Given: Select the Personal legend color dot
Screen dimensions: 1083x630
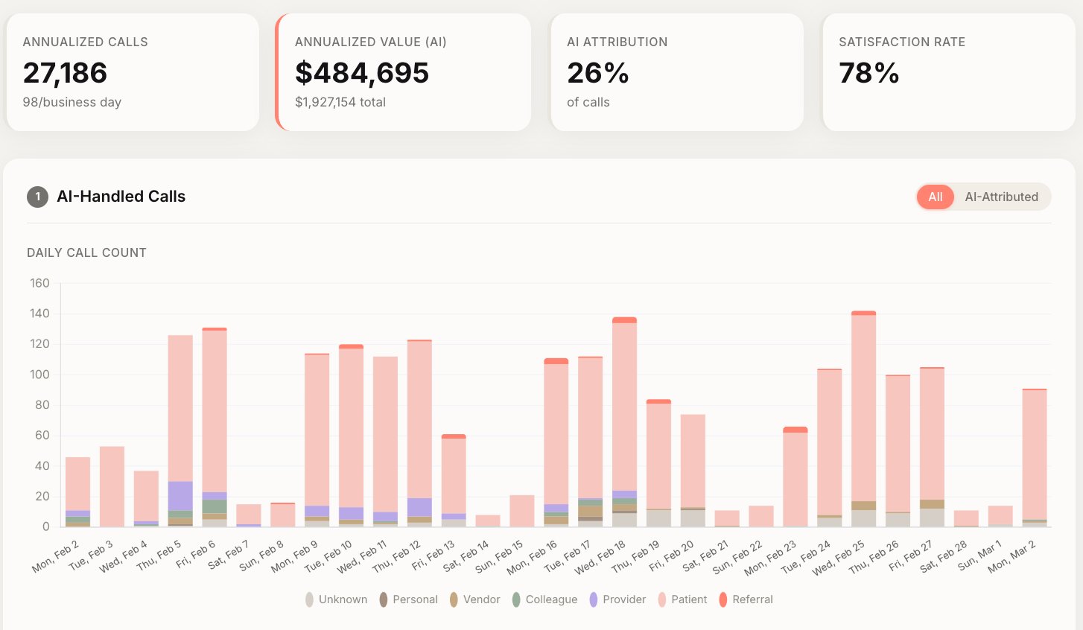Looking at the screenshot, I should (x=384, y=599).
